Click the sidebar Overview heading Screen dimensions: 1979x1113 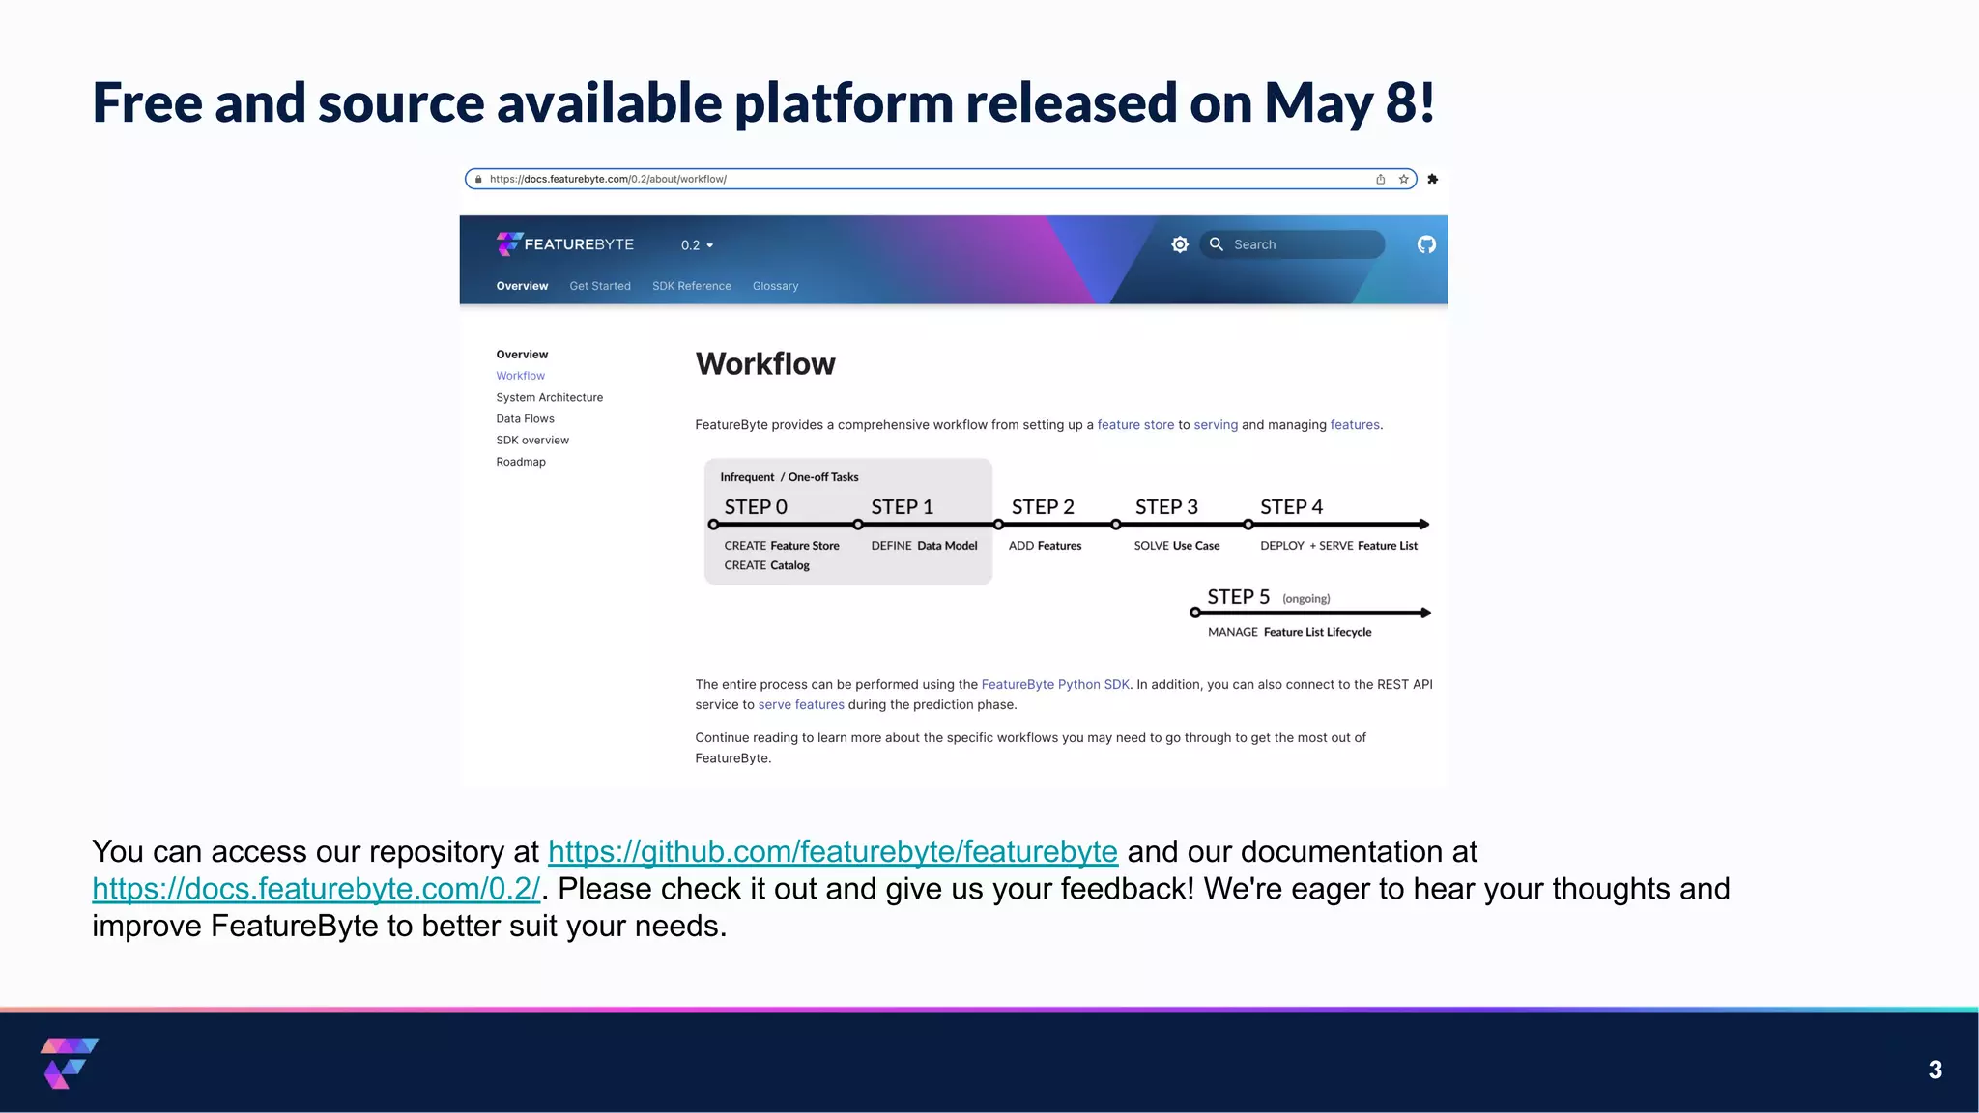[522, 355]
